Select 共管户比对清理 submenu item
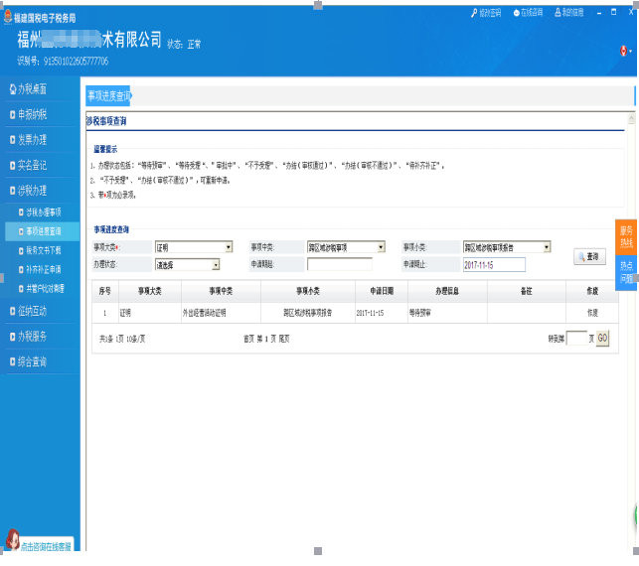The height and width of the screenshot is (566, 639). pos(42,289)
